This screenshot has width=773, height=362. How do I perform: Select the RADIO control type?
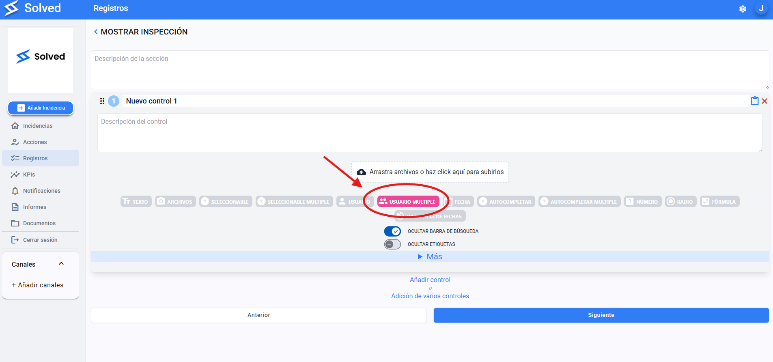680,202
